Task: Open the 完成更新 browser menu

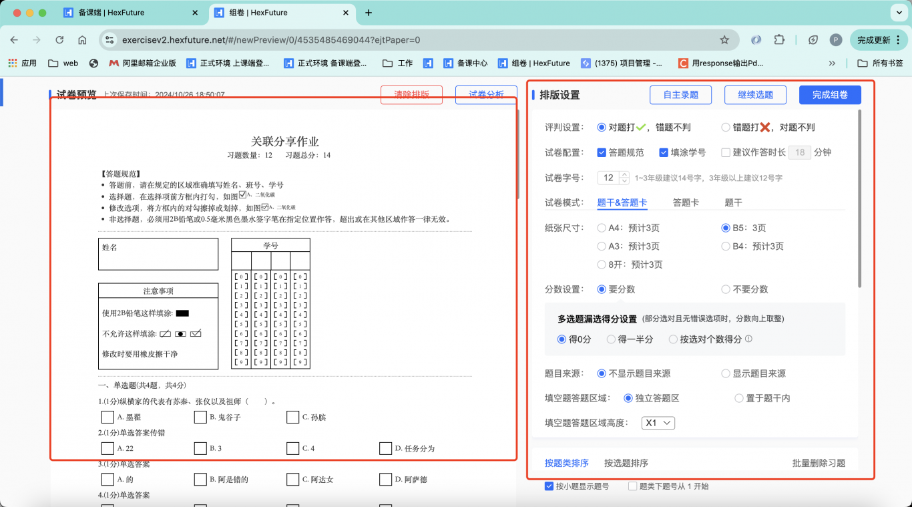Action: click(879, 40)
